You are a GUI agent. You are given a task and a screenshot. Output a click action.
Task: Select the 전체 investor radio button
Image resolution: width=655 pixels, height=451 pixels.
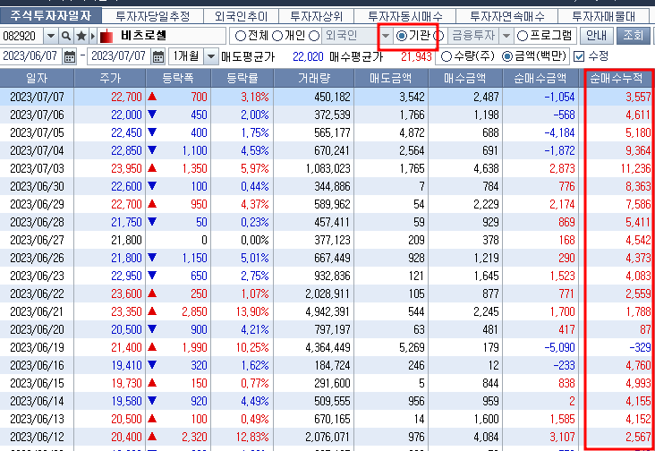(x=240, y=36)
